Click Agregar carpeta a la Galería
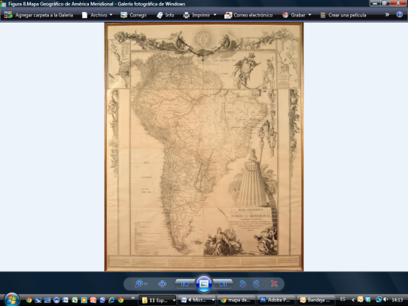The width and height of the screenshot is (408, 306). [38, 15]
